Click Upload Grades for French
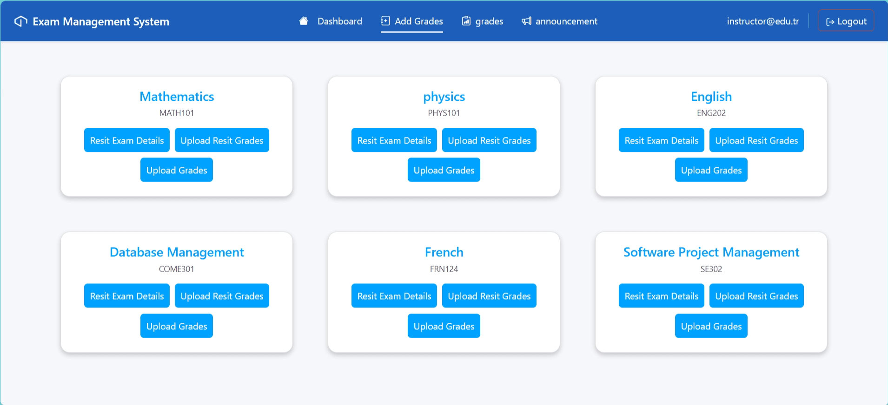This screenshot has height=405, width=888. click(444, 326)
